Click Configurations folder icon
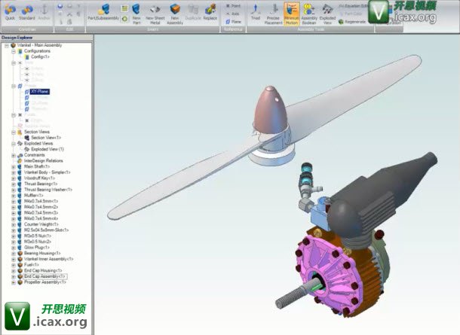The height and width of the screenshot is (335, 460). [20, 51]
